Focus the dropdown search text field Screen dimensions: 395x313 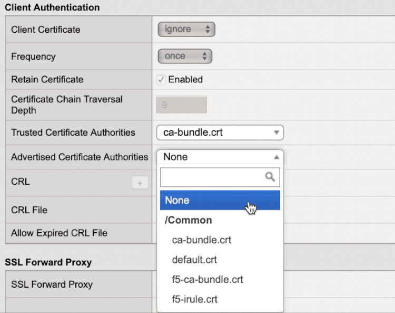[212, 177]
